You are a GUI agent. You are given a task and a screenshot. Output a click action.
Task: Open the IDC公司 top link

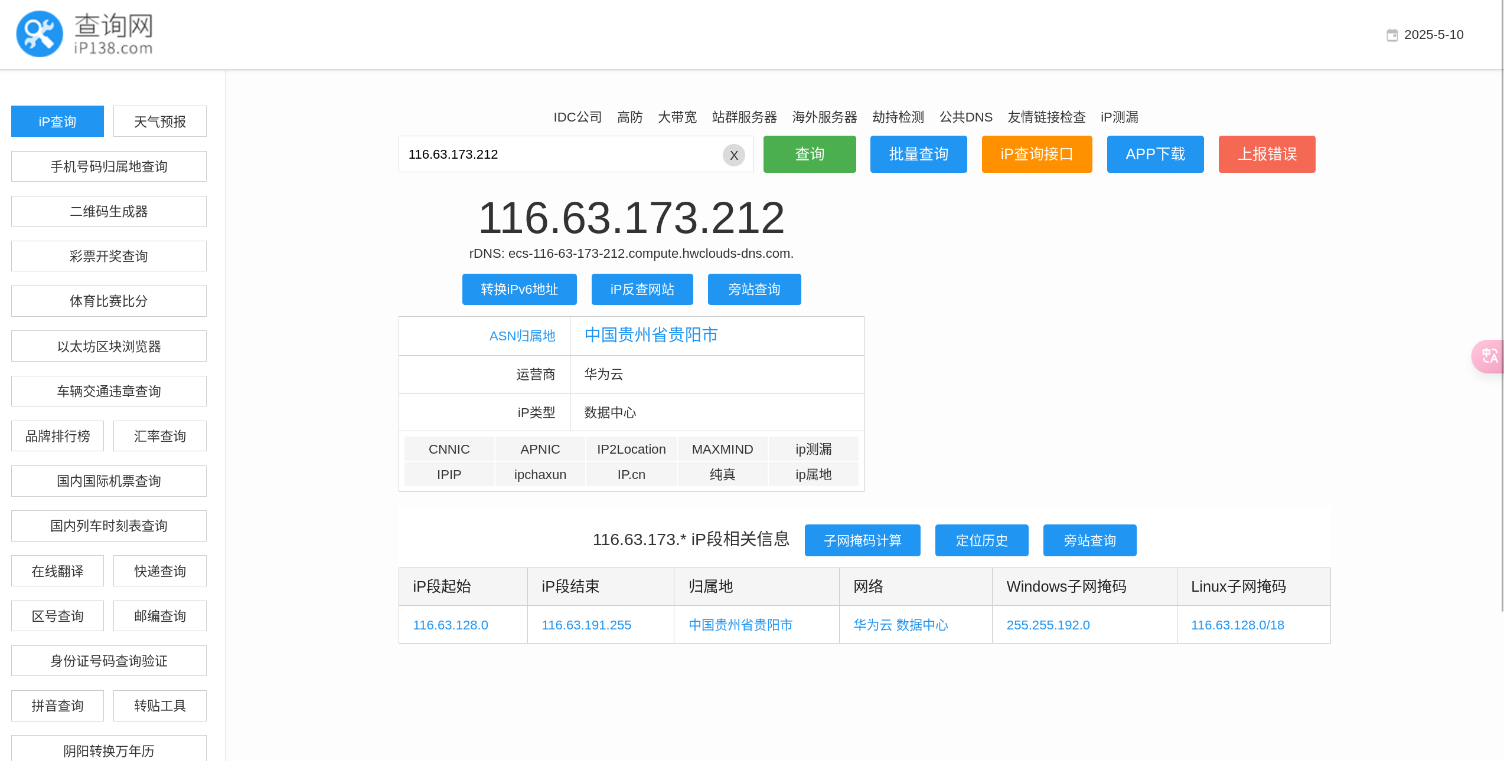coord(577,117)
